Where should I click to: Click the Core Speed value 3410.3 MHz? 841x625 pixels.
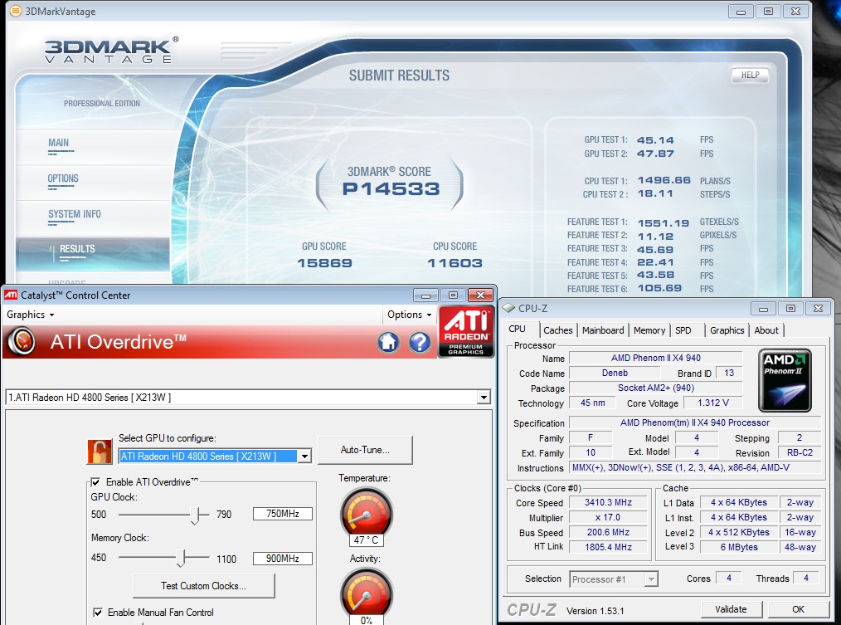tap(608, 503)
